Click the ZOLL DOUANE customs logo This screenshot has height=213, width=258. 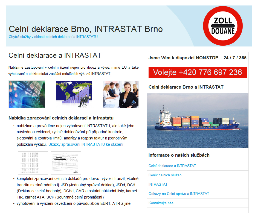tap(223, 26)
